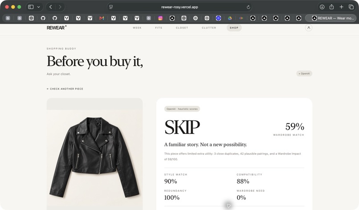Switch to the multicolor bars icon tab
This screenshot has height=210, width=359.
(241, 18)
